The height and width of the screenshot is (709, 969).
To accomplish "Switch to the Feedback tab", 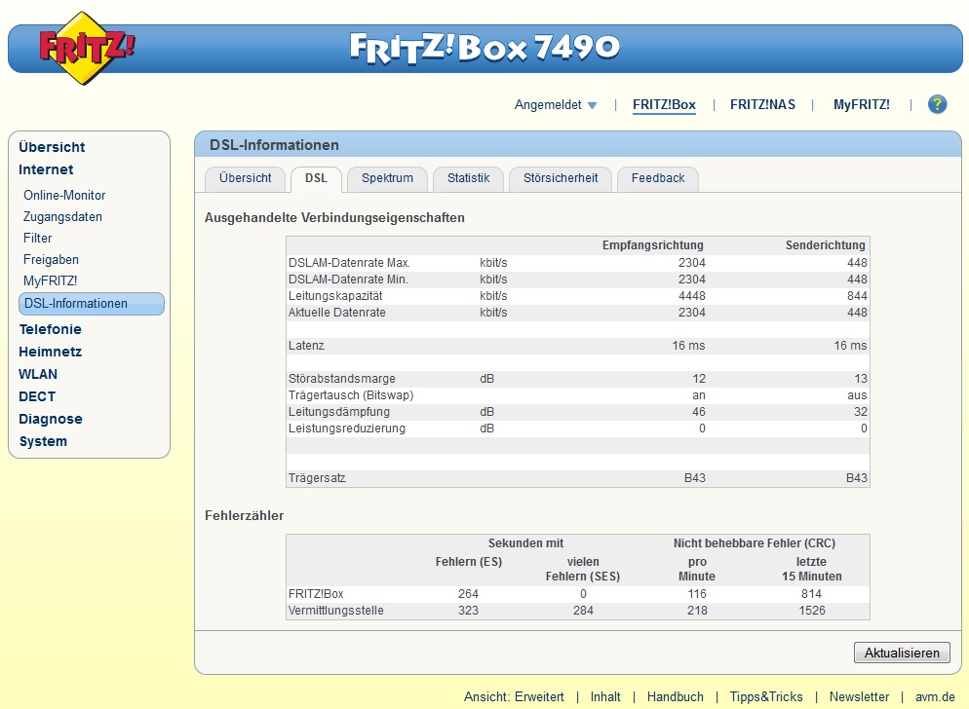I will click(657, 178).
